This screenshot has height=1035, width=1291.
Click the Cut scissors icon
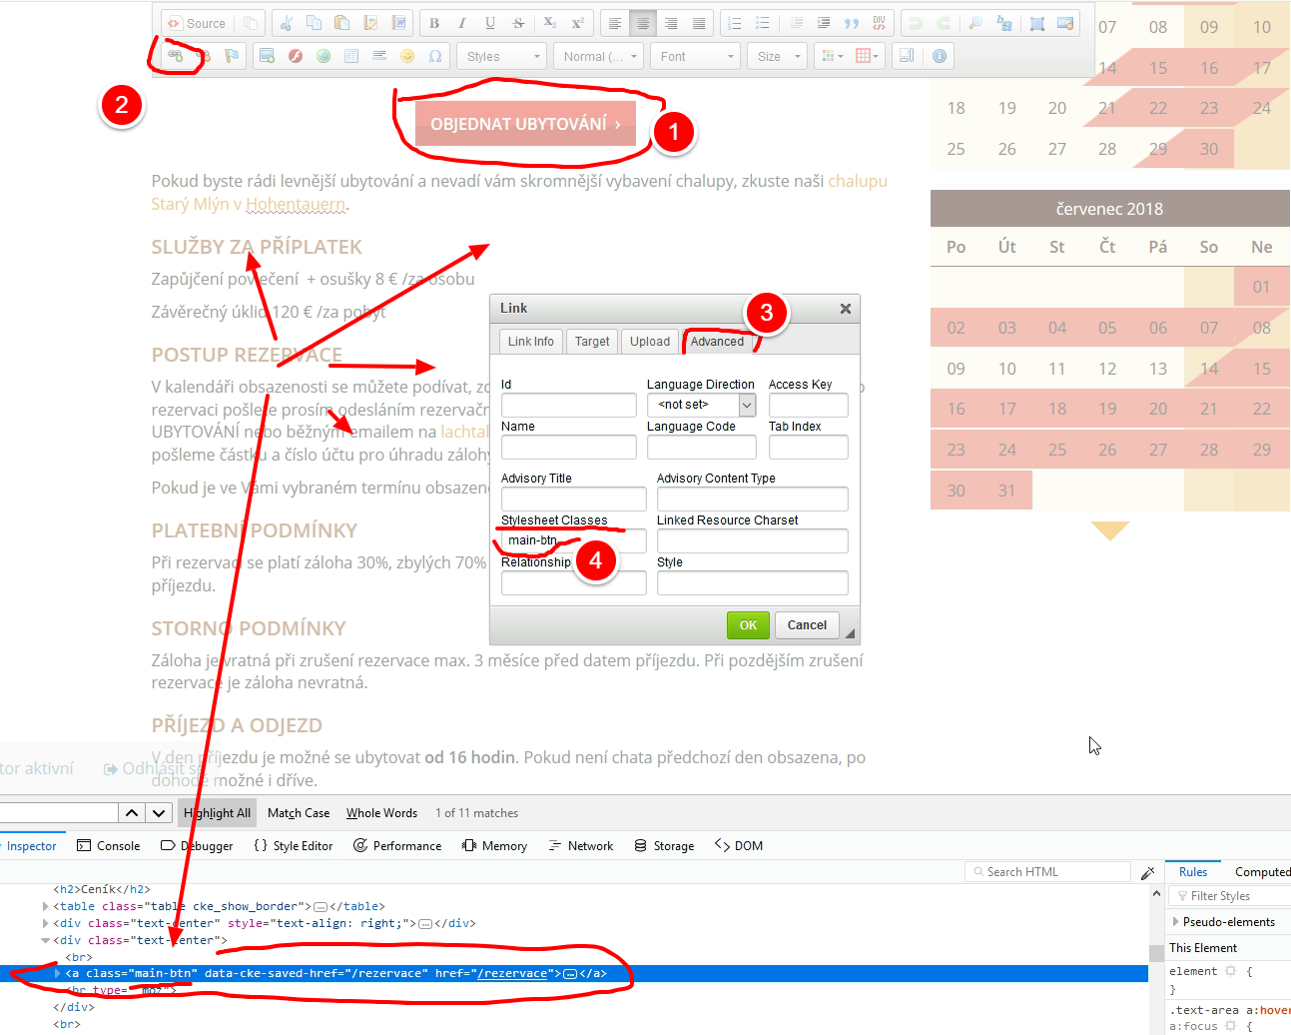[287, 23]
